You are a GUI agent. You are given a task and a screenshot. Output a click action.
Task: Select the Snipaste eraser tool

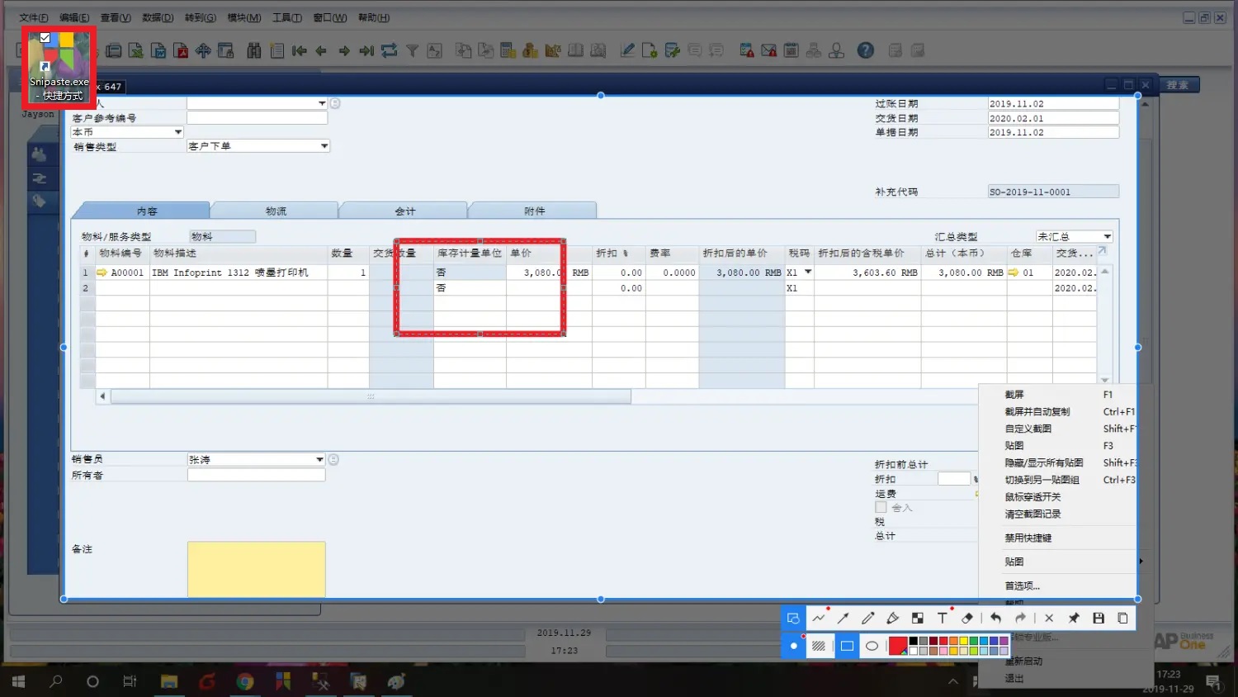[967, 618]
